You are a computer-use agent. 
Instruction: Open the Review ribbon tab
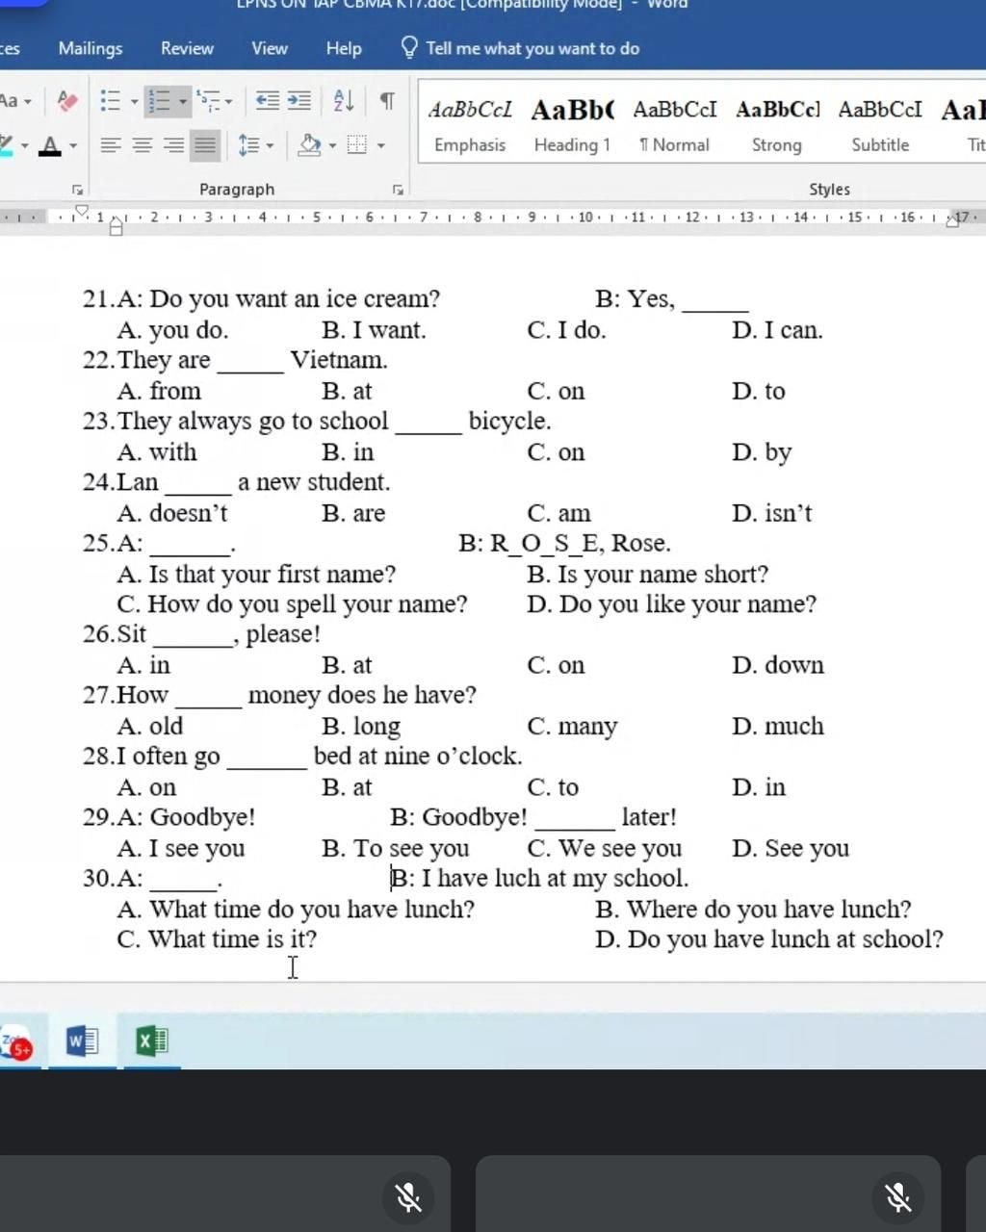click(187, 48)
